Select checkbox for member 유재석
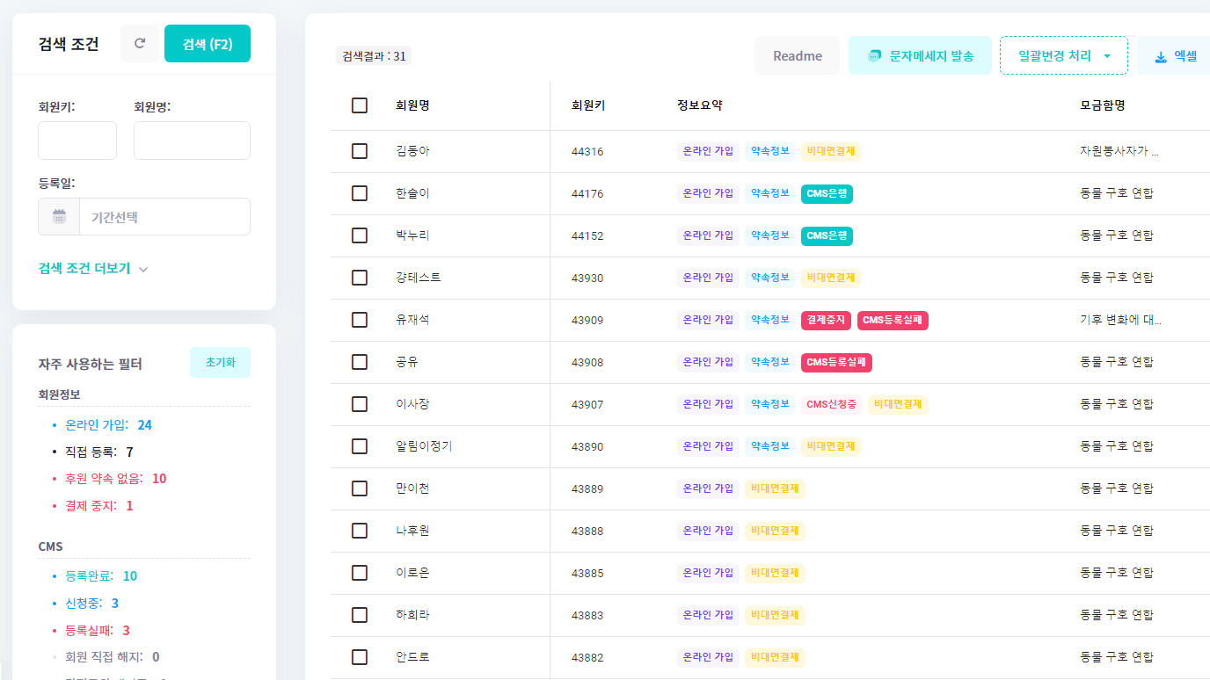Viewport: 1210px width, 680px height. (360, 320)
